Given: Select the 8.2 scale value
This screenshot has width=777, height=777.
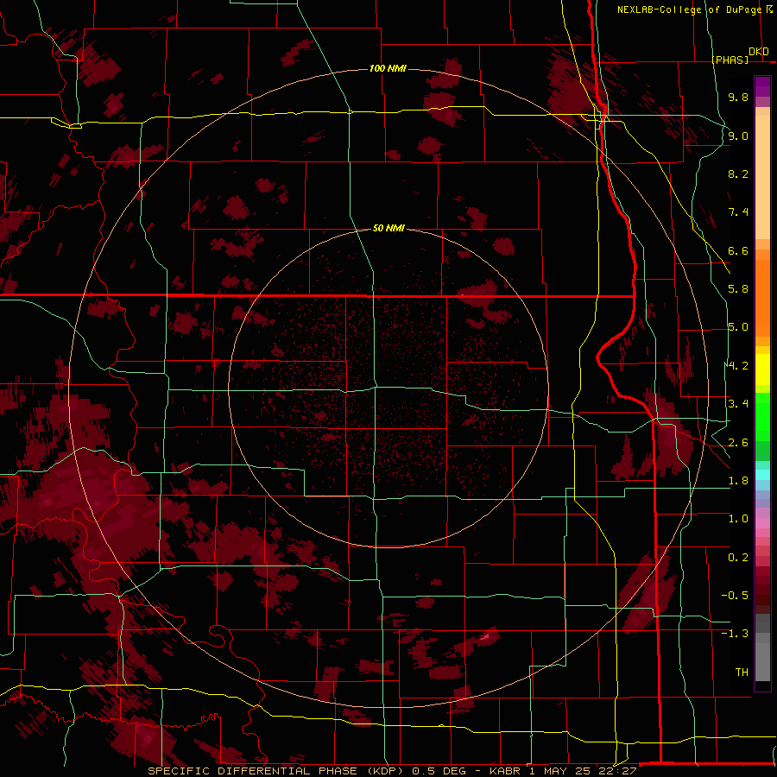Looking at the screenshot, I should pyautogui.click(x=738, y=174).
